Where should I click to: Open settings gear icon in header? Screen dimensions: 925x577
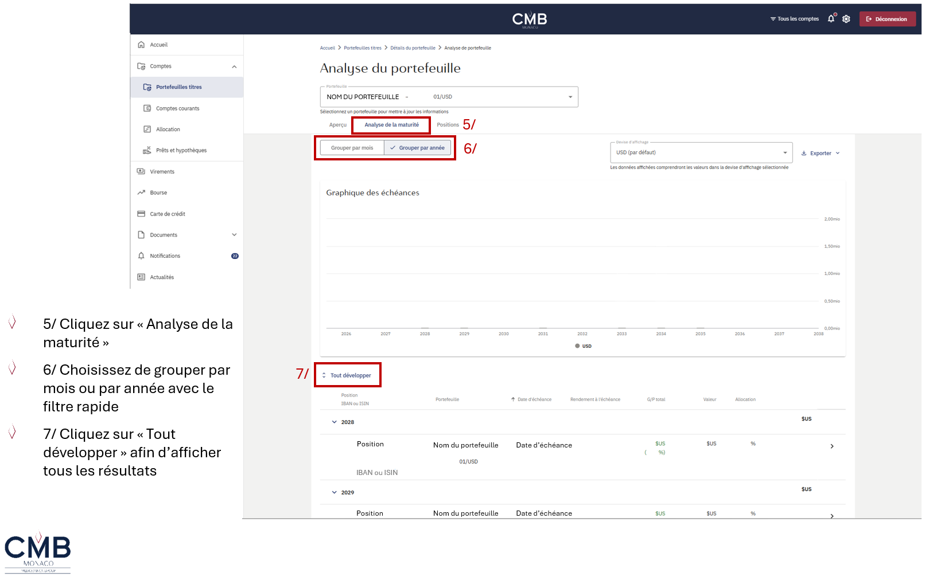click(x=846, y=19)
